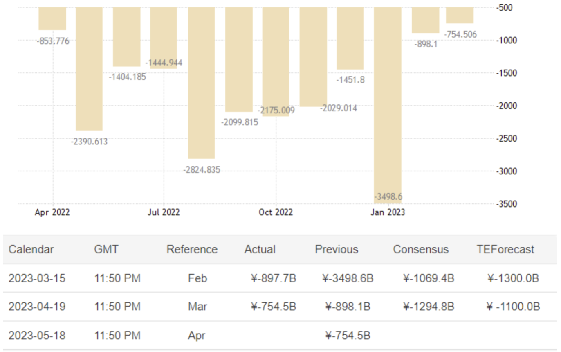Click the last bar labeled -754.506
561x352 pixels.
(x=460, y=15)
